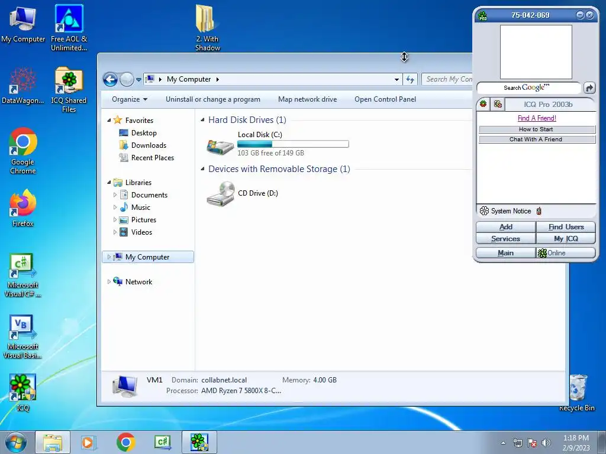This screenshot has height=454, width=606.
Task: Click the ICQ taskbar button
Action: tap(199, 442)
